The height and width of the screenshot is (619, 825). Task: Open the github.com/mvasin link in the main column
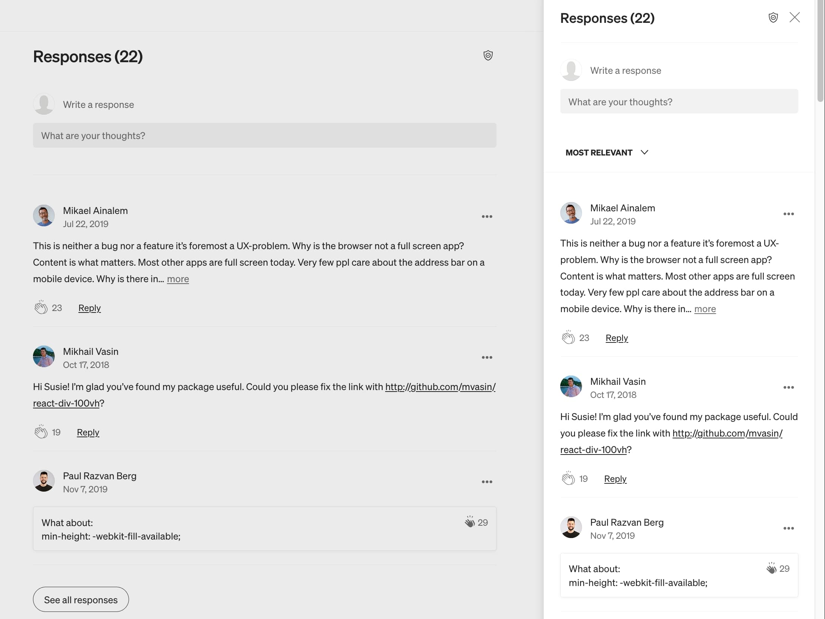coord(264,395)
